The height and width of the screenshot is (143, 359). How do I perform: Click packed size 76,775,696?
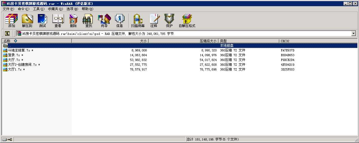tap(208, 69)
